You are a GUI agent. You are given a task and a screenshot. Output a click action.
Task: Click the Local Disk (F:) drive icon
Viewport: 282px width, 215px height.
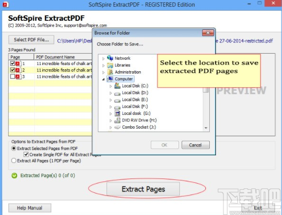pyautogui.click(x=117, y=107)
